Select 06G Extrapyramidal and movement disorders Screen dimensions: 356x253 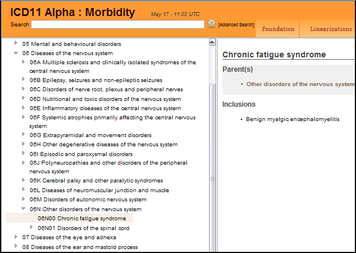coord(91,135)
